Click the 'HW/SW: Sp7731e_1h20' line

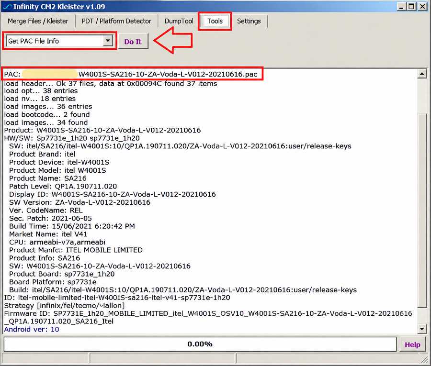tap(72, 138)
